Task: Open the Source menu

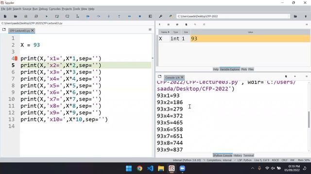Action: pyautogui.click(x=27, y=9)
